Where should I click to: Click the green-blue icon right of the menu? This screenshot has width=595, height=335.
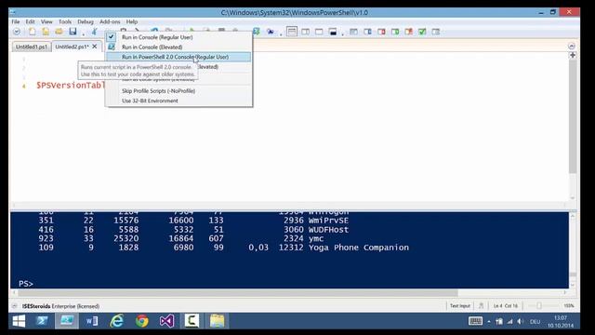click(257, 32)
